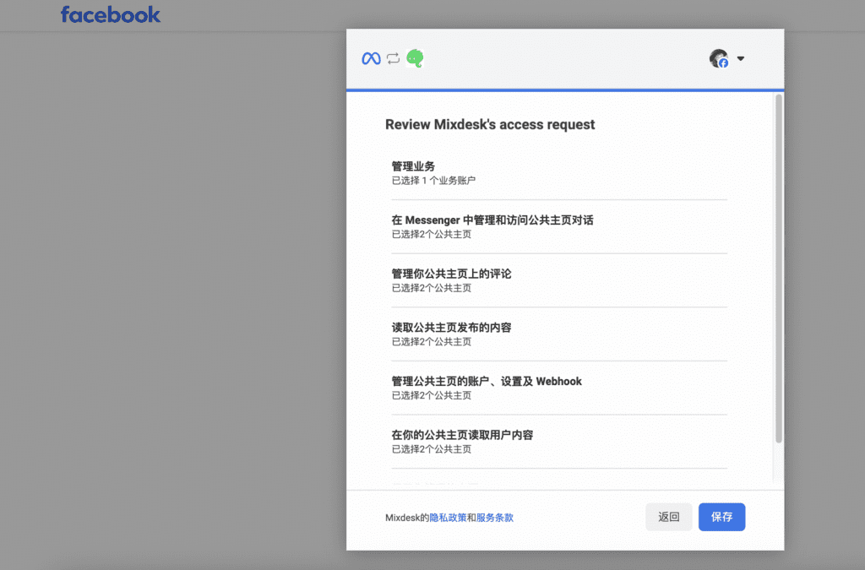Click the profile avatar in the dialog header
865x570 pixels.
pos(719,58)
